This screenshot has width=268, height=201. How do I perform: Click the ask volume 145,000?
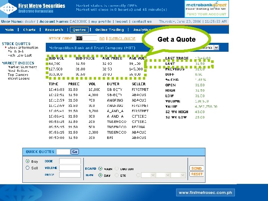136,69
